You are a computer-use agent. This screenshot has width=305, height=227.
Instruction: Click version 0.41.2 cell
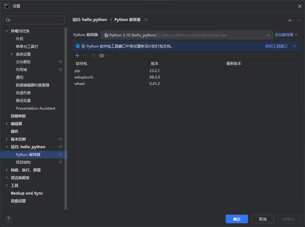[155, 84]
